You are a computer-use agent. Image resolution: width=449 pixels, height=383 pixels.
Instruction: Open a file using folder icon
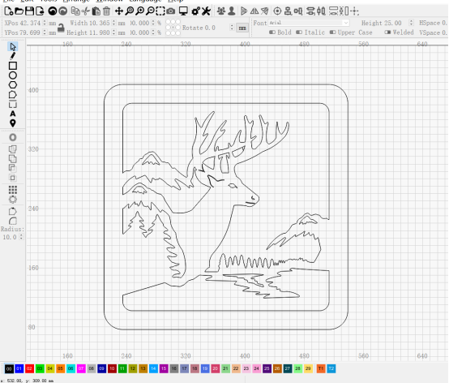(x=19, y=11)
